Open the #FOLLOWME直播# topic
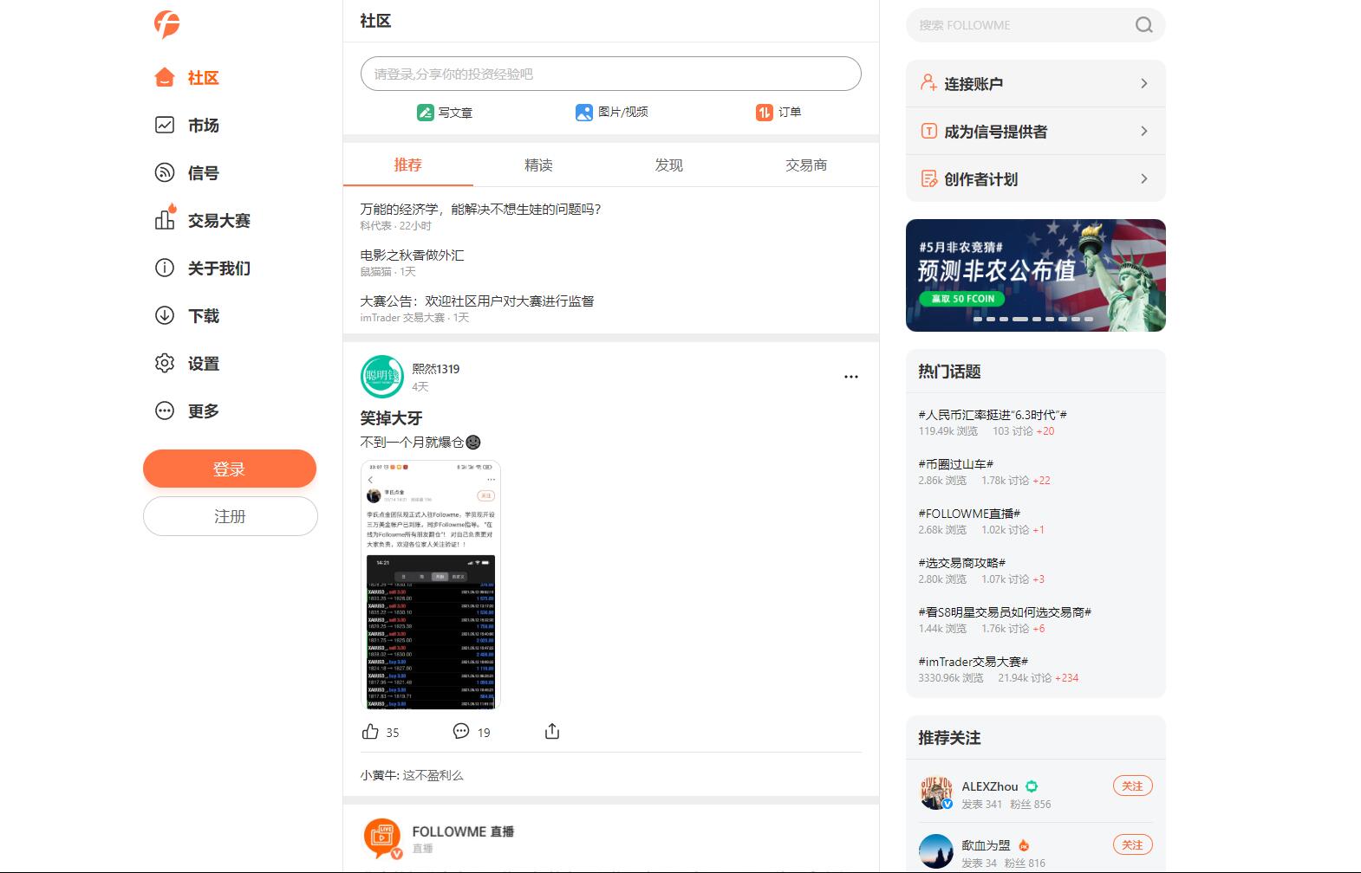Screen dimensions: 1361x873 (x=969, y=514)
